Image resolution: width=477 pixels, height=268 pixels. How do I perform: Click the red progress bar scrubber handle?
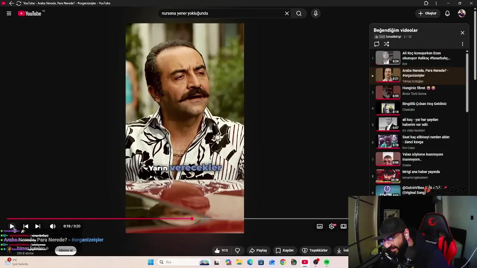[x=192, y=218]
